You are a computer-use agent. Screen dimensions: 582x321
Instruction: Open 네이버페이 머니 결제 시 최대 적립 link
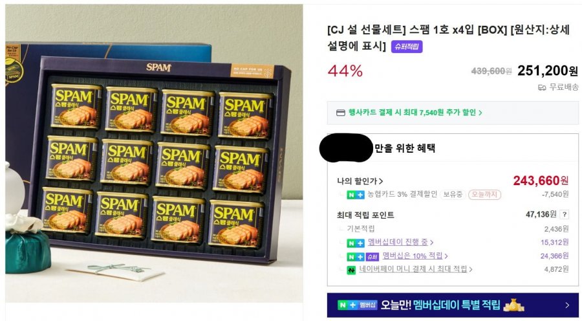(415, 269)
